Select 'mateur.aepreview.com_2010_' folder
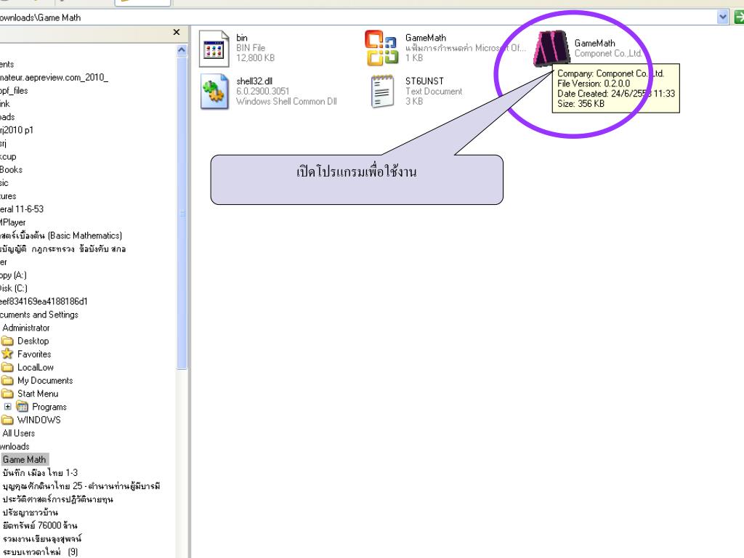The width and height of the screenshot is (744, 558). click(x=54, y=77)
